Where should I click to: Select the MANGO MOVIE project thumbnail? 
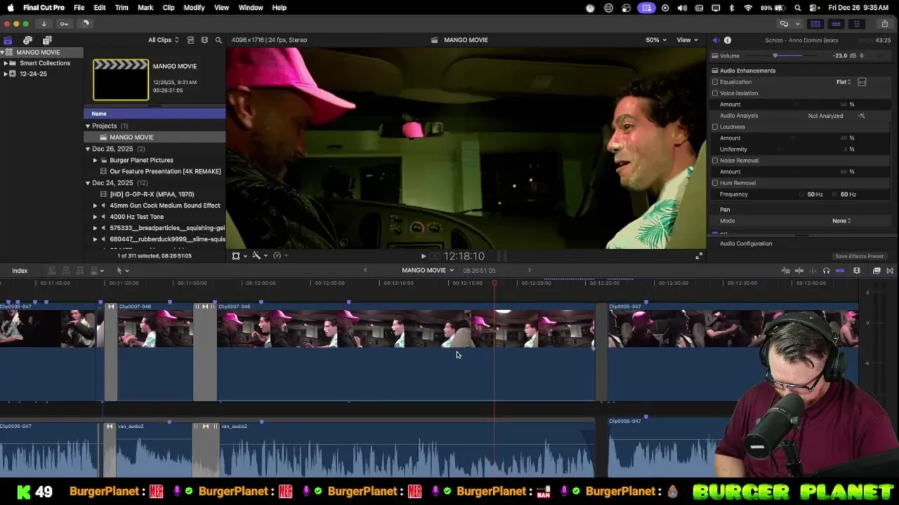click(x=121, y=79)
